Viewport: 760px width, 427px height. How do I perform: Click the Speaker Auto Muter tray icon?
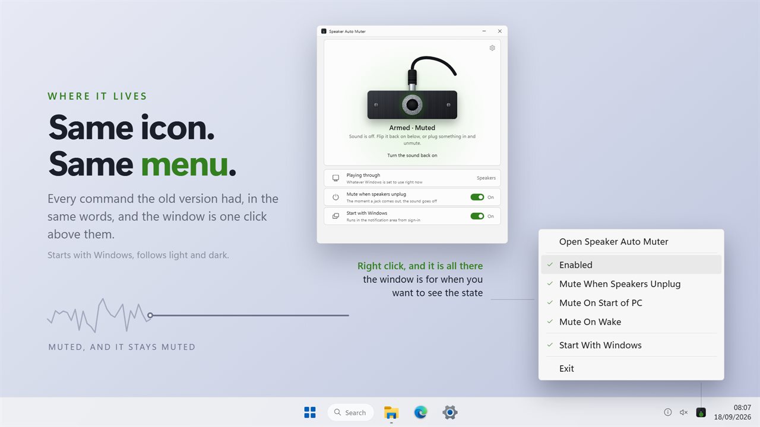[x=701, y=412]
